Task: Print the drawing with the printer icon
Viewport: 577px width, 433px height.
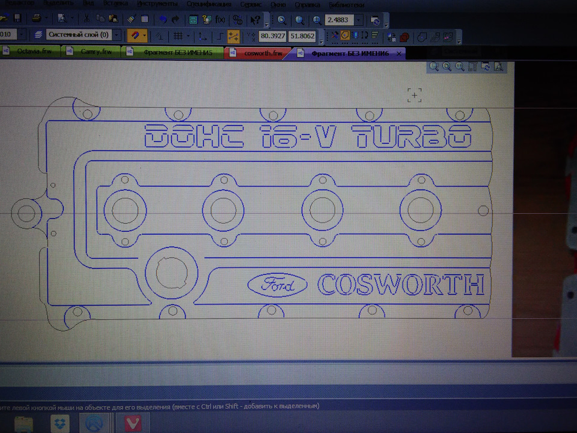Action: pyautogui.click(x=37, y=19)
